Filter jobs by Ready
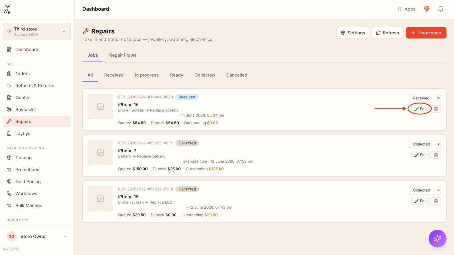The image size is (454, 255). (x=177, y=75)
